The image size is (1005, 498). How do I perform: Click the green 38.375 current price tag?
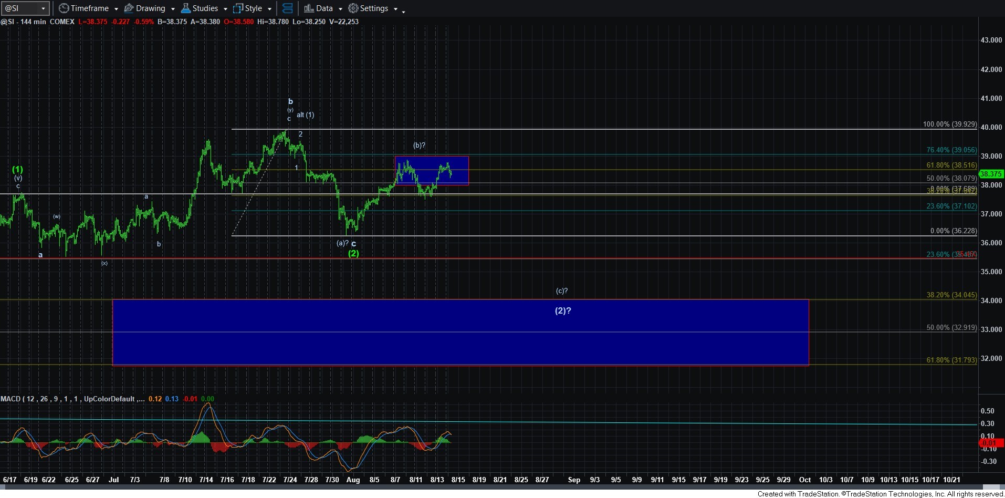click(991, 174)
